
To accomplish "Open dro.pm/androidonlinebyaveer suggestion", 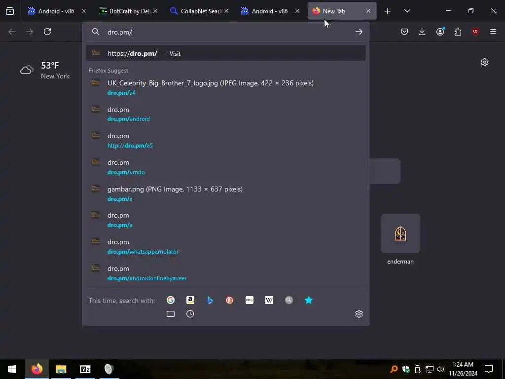I will pos(226,273).
